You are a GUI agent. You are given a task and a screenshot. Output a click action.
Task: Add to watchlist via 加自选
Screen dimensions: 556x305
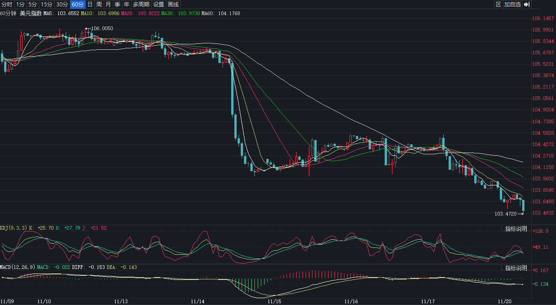click(513, 5)
